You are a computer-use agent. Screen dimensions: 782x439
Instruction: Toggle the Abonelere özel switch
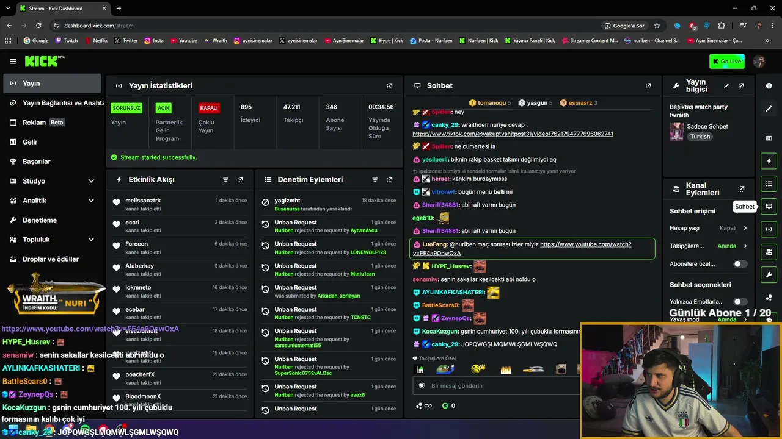pos(740,264)
